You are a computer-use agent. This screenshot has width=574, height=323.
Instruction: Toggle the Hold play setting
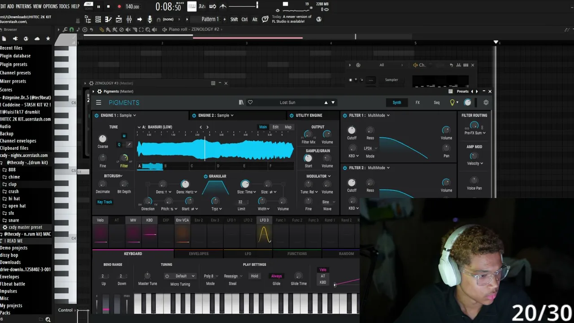coord(254,276)
